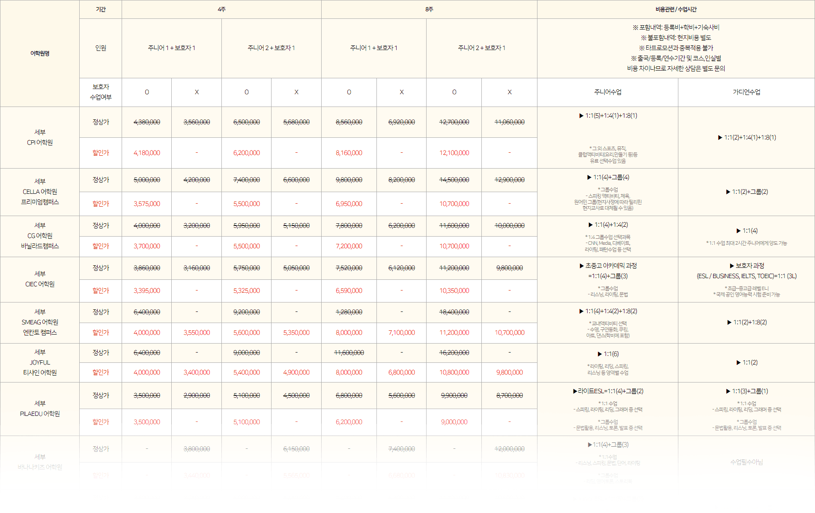Click the CIEC discount price 5,325,000
The image size is (815, 513).
tap(247, 291)
